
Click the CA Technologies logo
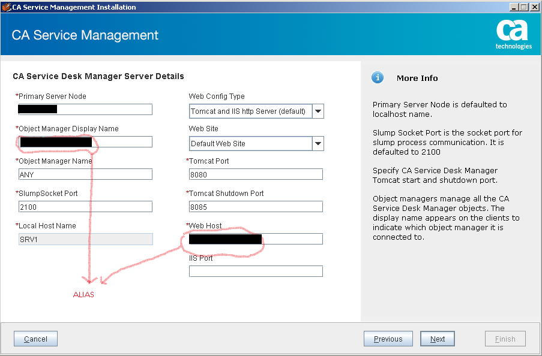click(x=513, y=35)
